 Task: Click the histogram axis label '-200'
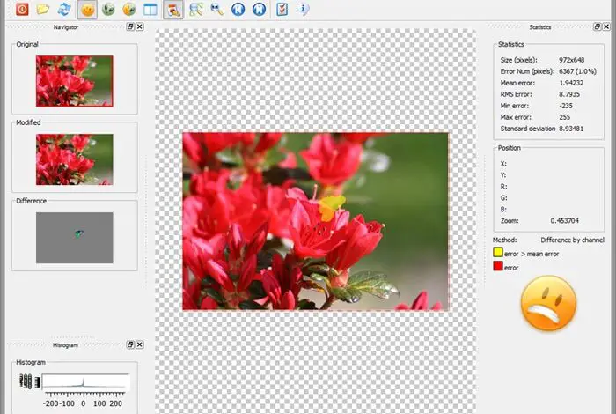[50, 403]
